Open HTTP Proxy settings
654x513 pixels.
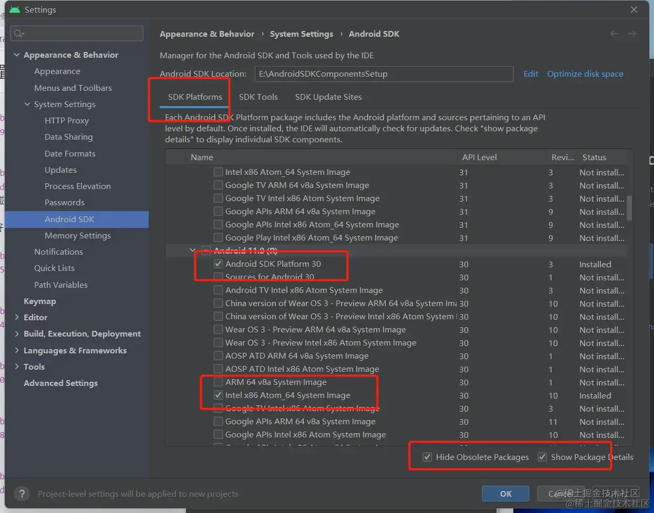[x=67, y=120]
